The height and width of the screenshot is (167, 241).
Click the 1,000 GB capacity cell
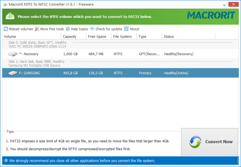(70, 54)
